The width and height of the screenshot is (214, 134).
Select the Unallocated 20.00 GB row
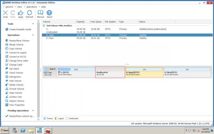click(x=127, y=32)
